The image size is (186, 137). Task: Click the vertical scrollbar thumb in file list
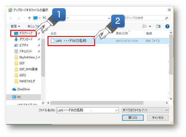click(171, 54)
